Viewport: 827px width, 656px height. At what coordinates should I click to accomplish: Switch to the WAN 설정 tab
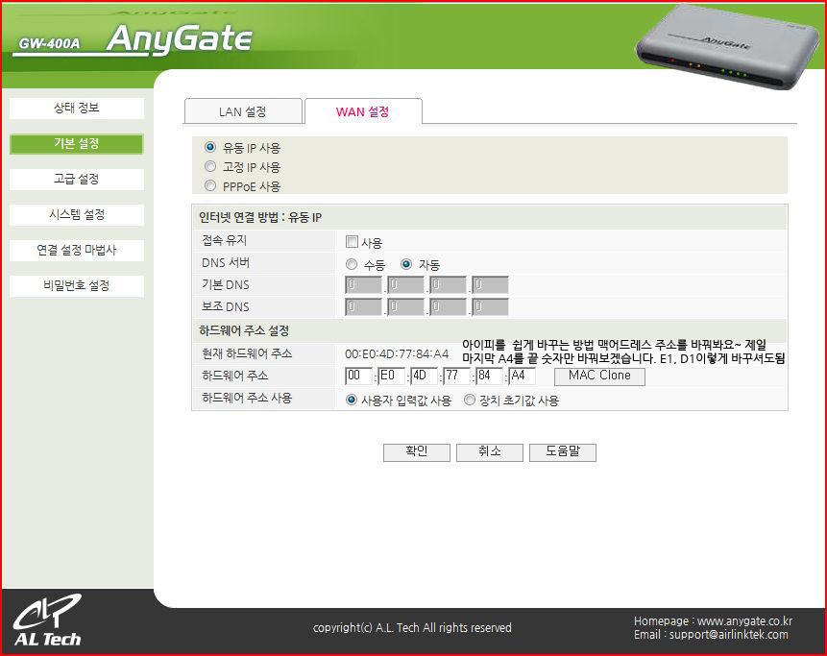point(363,111)
